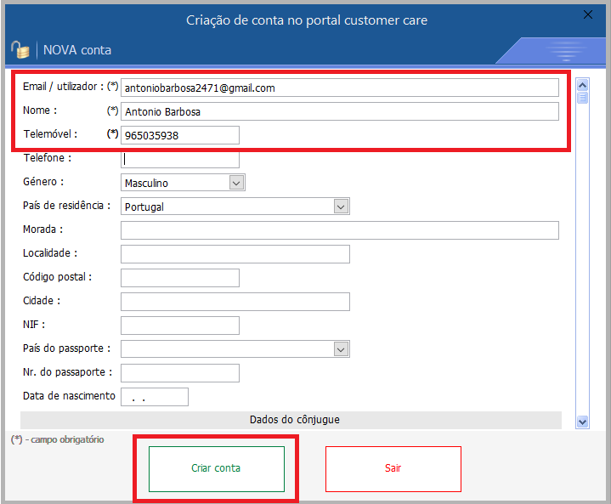Select the Localidade input box

tap(235, 254)
